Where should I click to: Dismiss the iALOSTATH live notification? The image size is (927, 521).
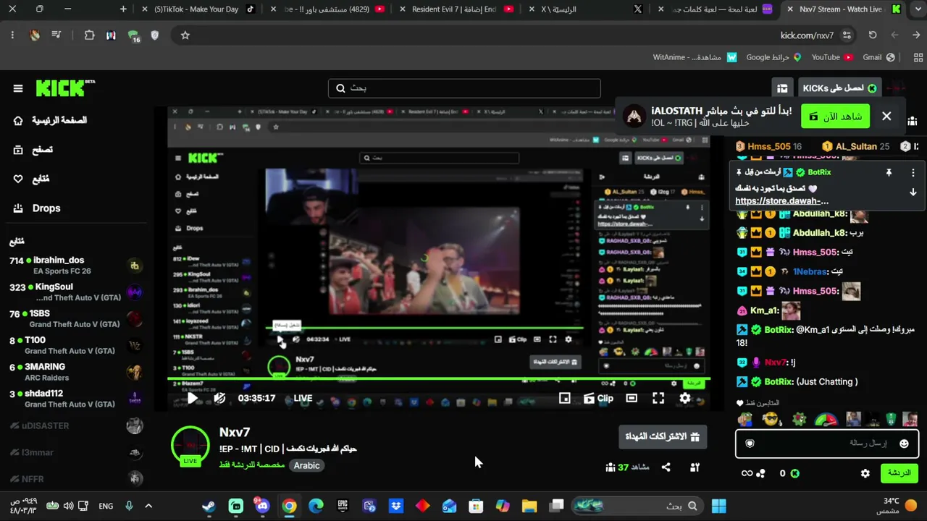click(x=886, y=117)
